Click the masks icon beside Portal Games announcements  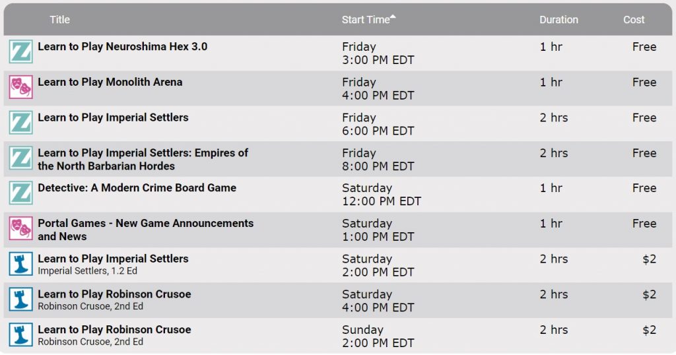[20, 228]
